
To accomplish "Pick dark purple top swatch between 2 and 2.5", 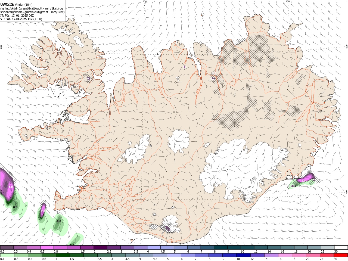I will click(100, 247).
